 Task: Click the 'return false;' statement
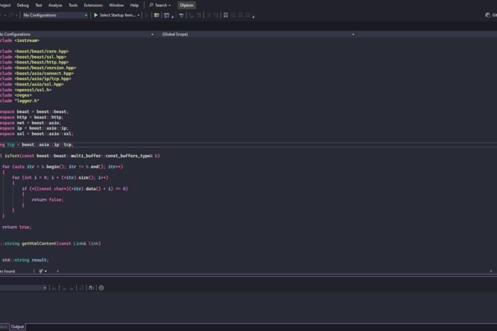tap(48, 199)
